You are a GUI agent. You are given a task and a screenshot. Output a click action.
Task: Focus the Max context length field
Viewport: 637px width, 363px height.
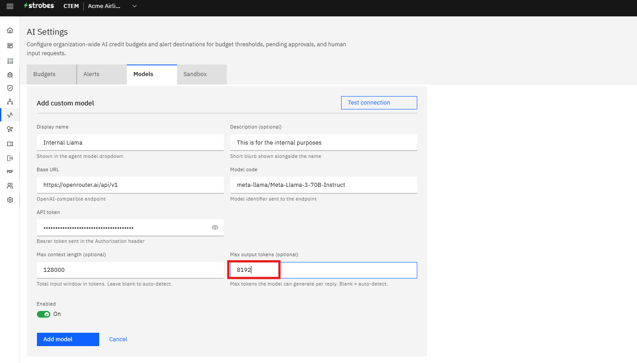[x=130, y=270]
